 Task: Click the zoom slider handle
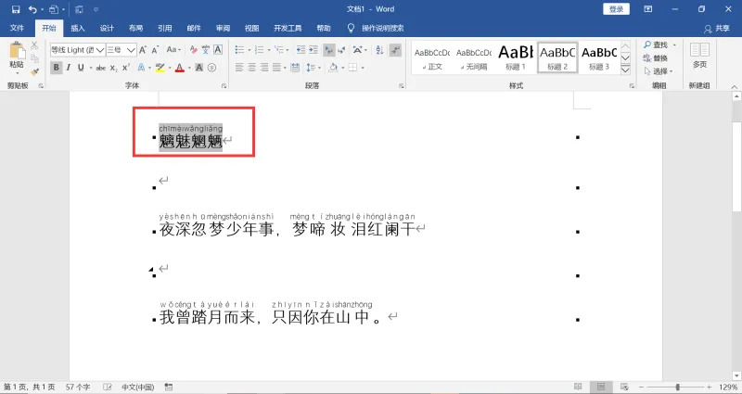point(678,387)
